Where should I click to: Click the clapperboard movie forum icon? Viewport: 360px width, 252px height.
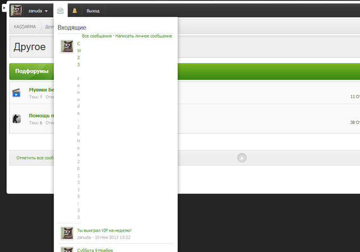tap(16, 93)
